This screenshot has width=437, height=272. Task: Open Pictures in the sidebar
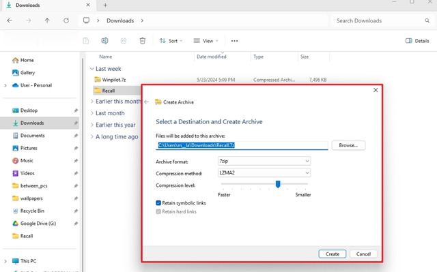click(29, 148)
